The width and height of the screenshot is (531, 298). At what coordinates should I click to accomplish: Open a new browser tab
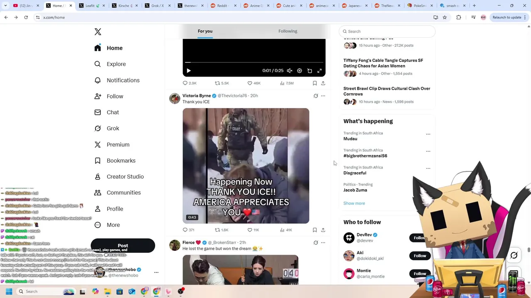[x=474, y=6]
